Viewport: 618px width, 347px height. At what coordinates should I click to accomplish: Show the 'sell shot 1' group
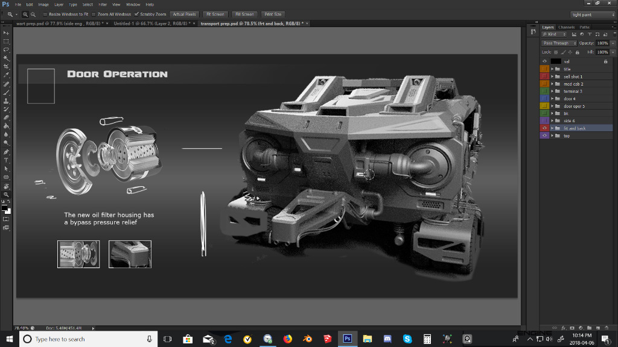[x=544, y=77]
